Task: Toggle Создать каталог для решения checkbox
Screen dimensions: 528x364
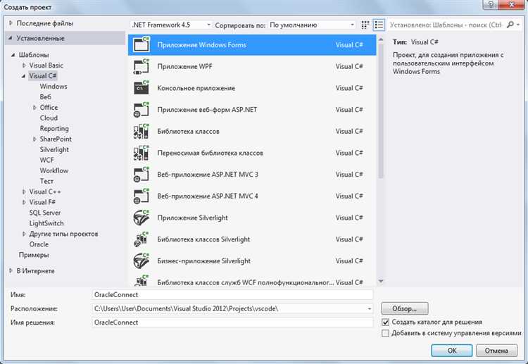Action: [x=386, y=322]
